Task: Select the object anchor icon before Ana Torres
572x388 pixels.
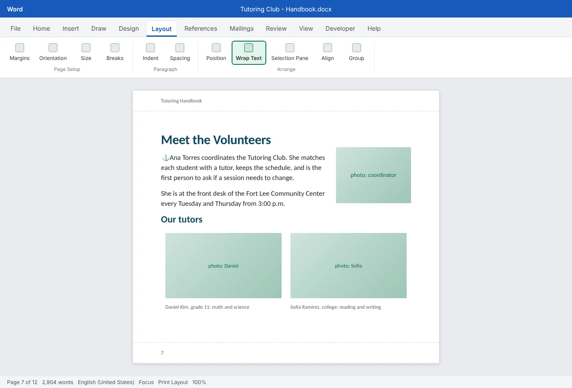Action: pos(165,158)
